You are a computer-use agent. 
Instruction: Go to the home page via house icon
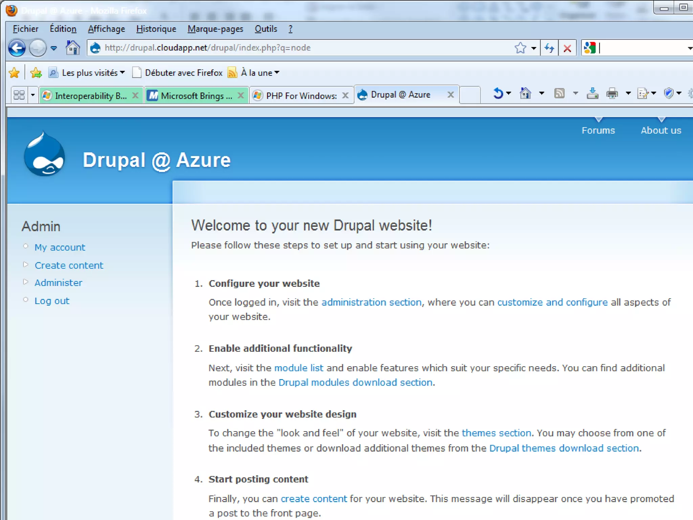coord(72,48)
